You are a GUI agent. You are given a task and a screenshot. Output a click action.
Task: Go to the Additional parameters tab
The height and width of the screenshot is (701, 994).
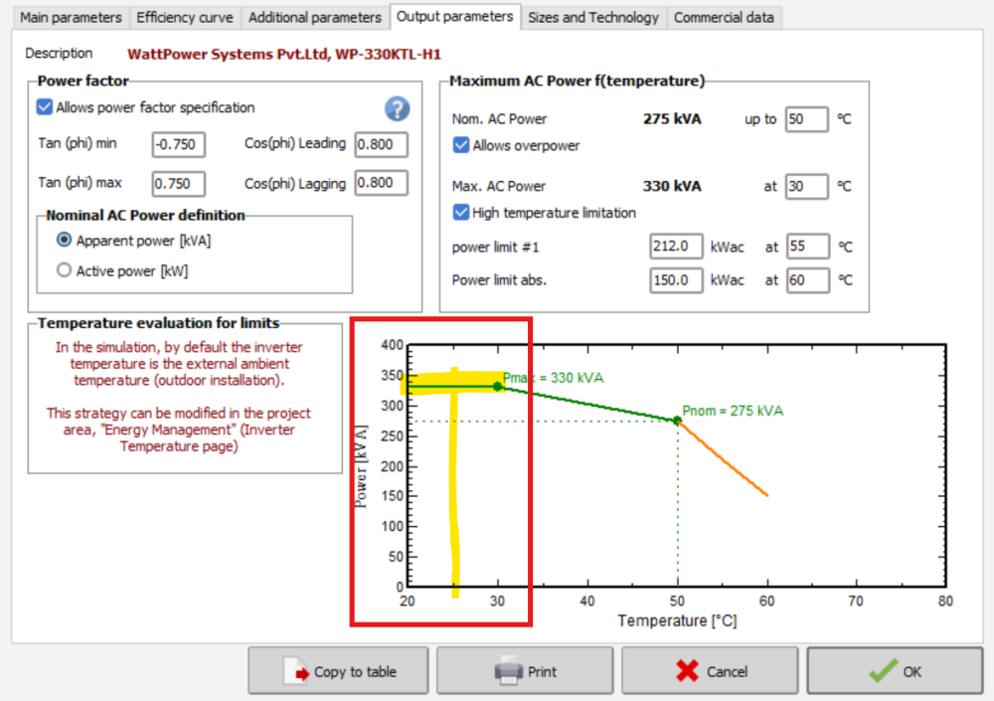pyautogui.click(x=314, y=18)
